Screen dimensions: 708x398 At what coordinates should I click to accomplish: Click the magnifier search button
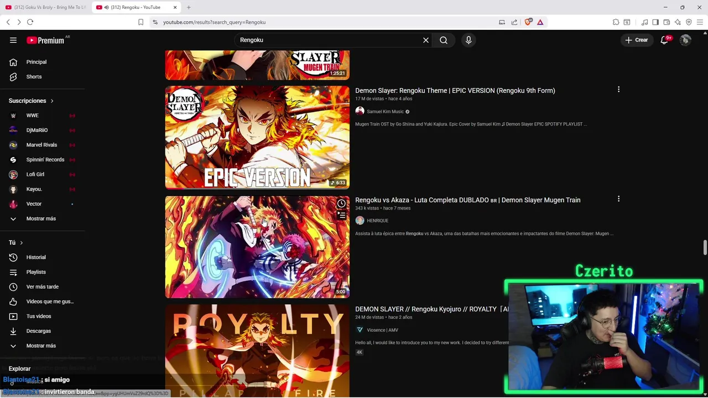(444, 40)
